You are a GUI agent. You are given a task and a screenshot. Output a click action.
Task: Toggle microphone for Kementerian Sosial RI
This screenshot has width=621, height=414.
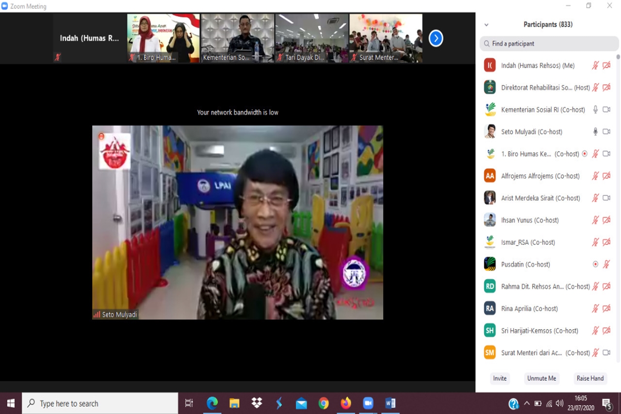pos(595,110)
